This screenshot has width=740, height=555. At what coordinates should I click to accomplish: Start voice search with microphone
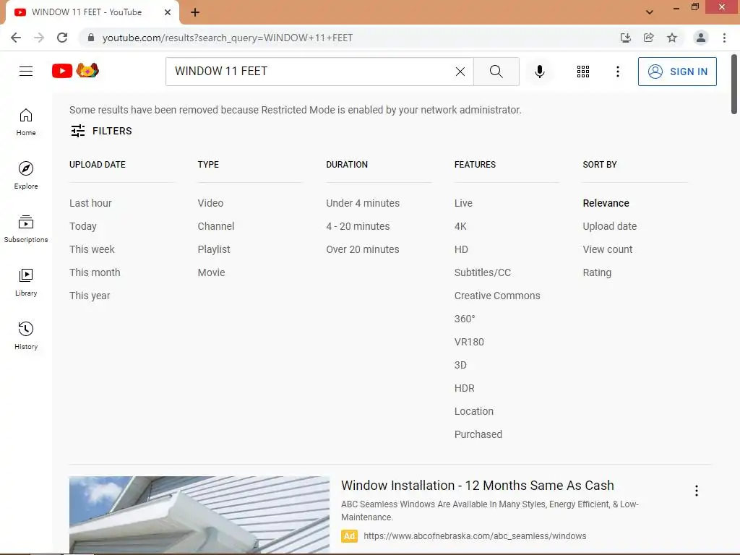pos(539,72)
